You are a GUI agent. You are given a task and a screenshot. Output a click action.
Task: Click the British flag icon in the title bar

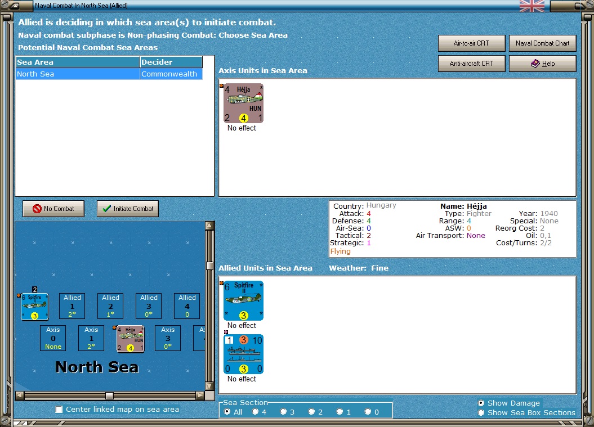(532, 6)
